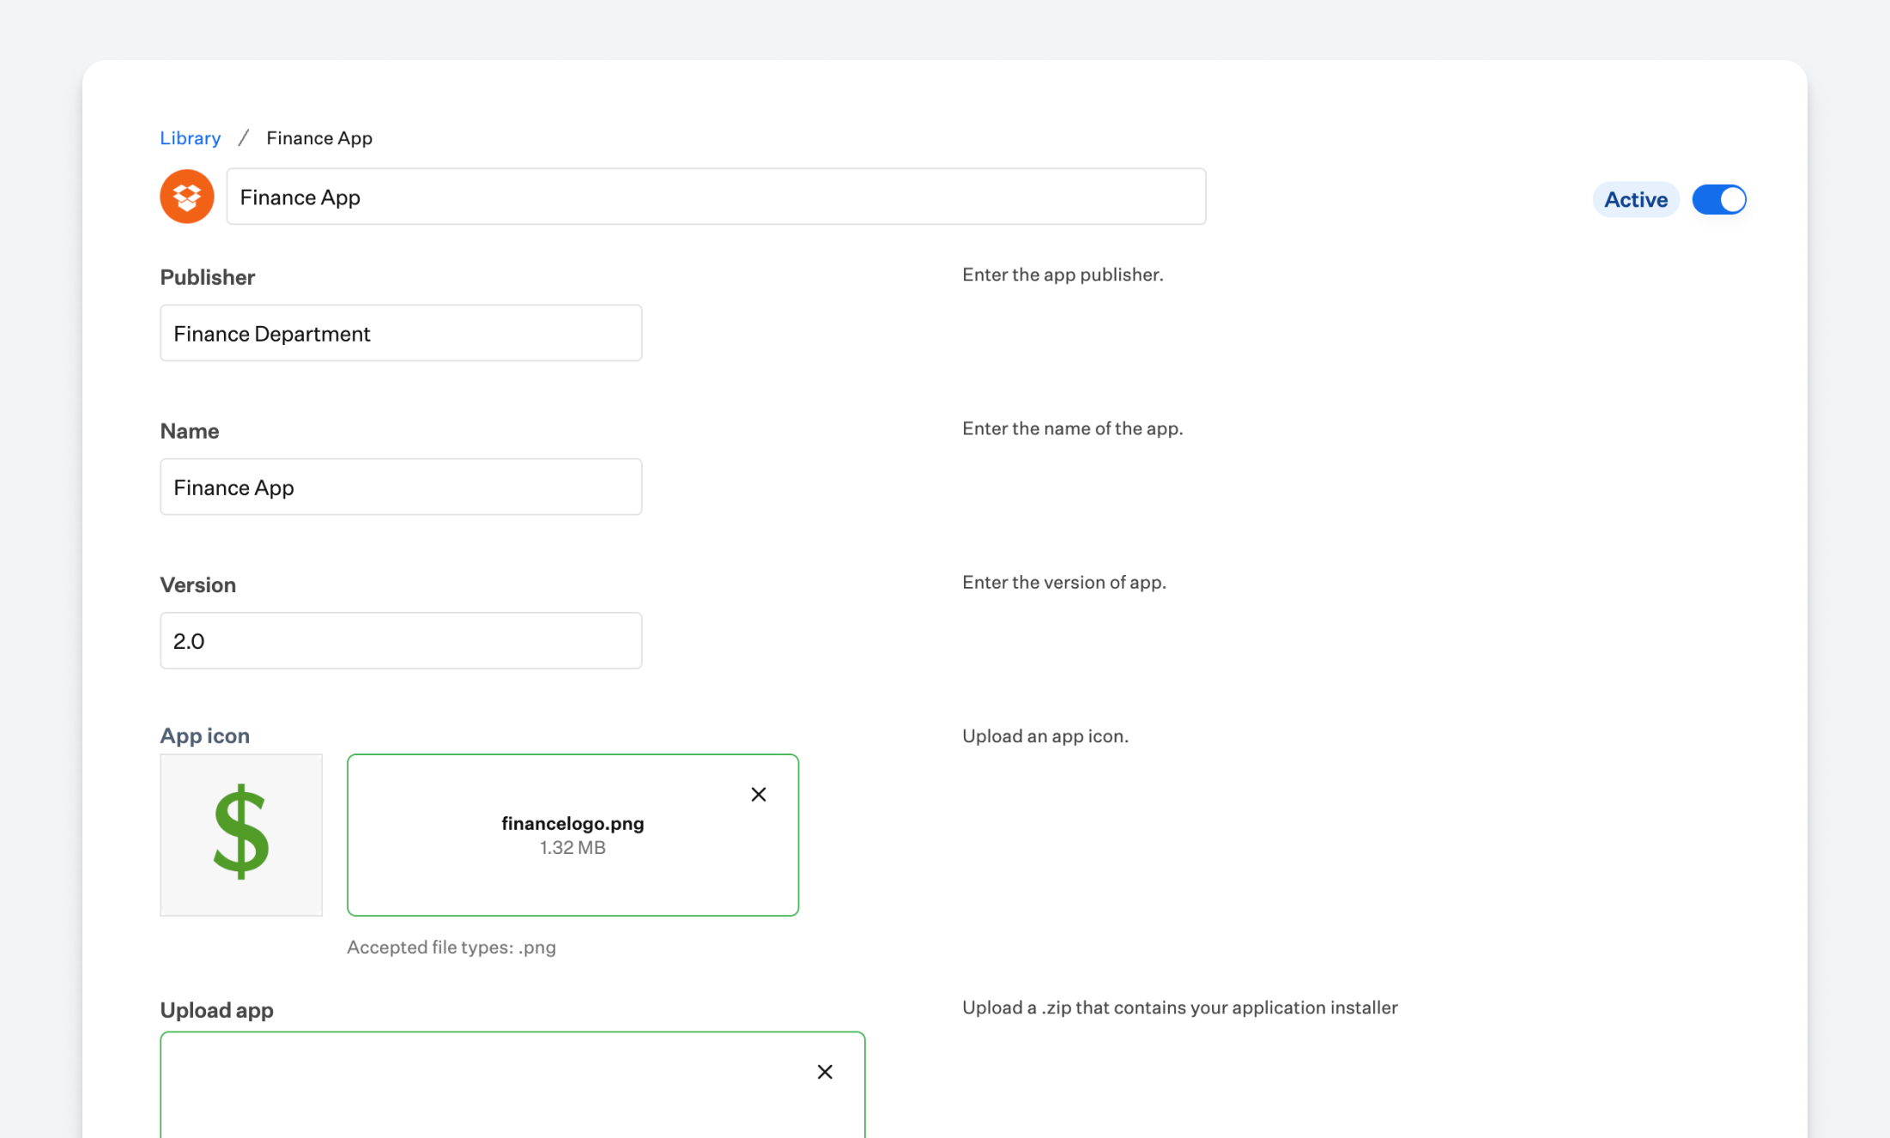Open the Library breadcrumb link

click(x=190, y=137)
